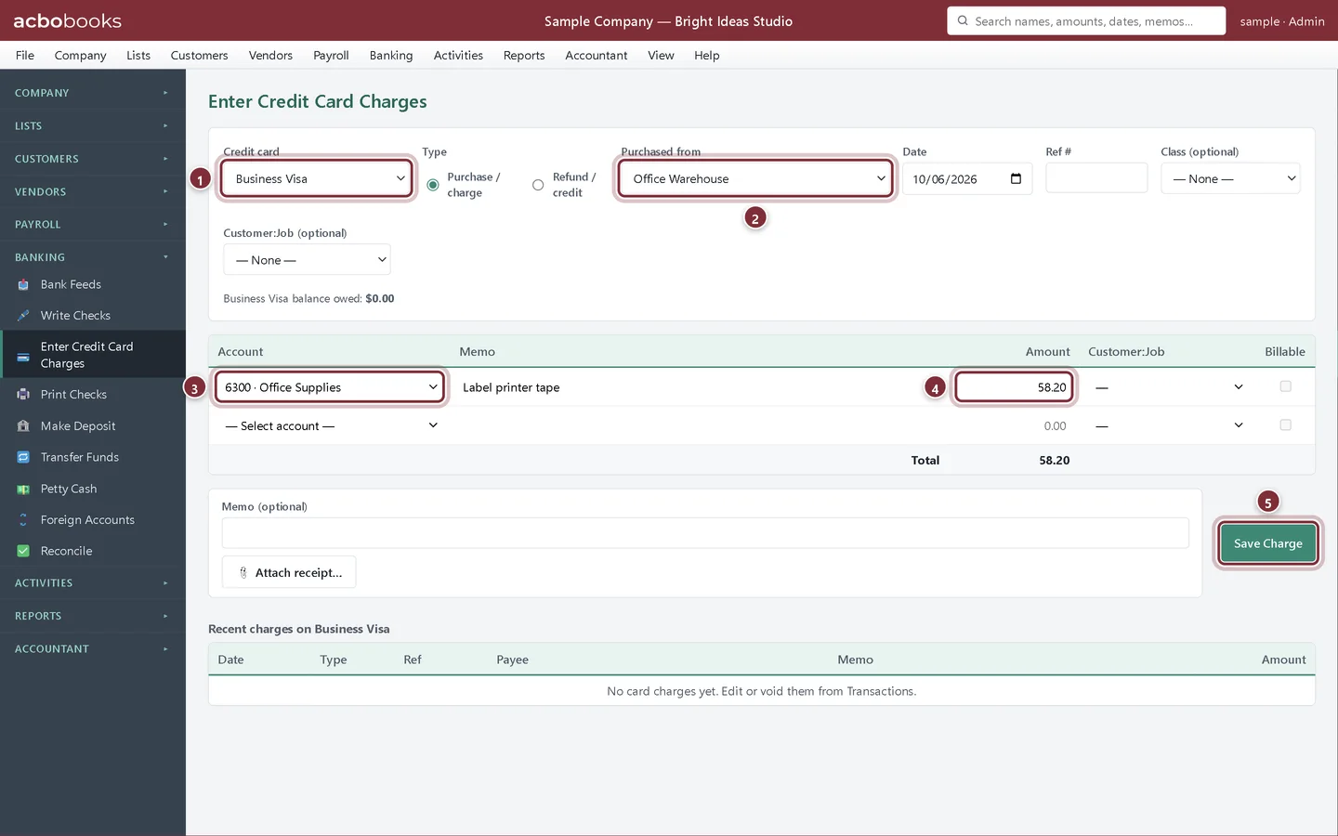Open the Help menu
The image size is (1338, 836).
pyautogui.click(x=707, y=56)
